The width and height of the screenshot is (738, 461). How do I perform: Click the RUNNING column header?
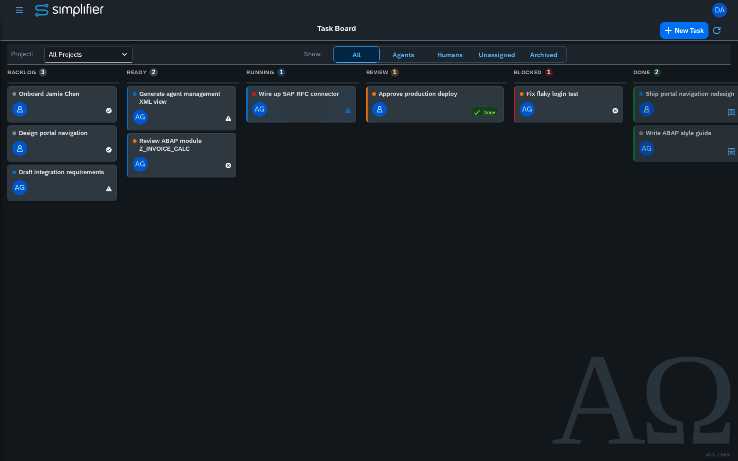(260, 72)
